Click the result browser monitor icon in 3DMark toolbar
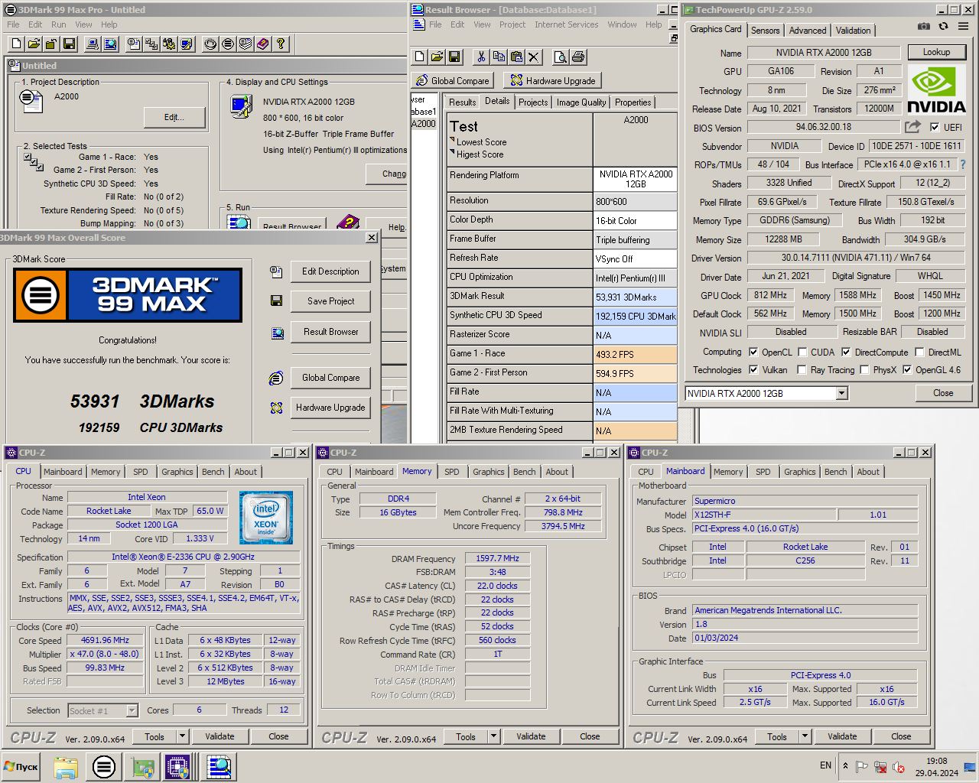Screen dimensions: 979x783 [x=109, y=44]
